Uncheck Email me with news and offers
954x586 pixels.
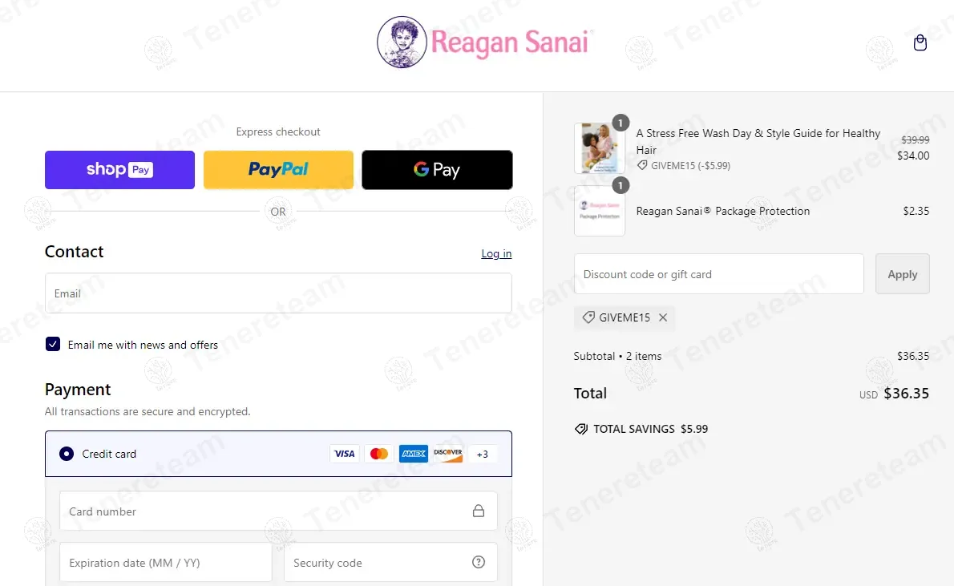click(53, 345)
